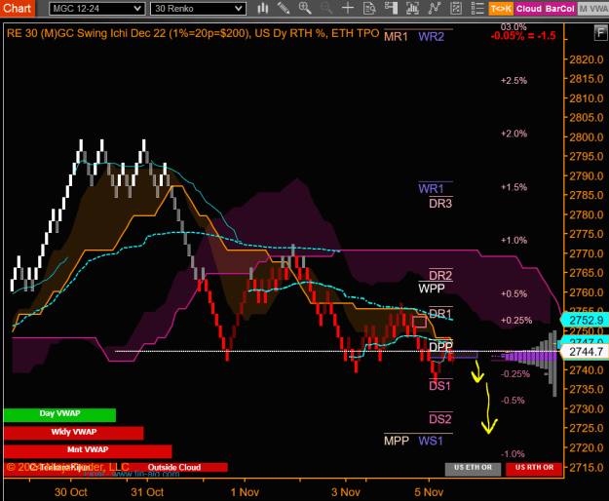Click the 2752.9 cyan price marker
Screen dimensions: 609x501
pyautogui.click(x=586, y=321)
